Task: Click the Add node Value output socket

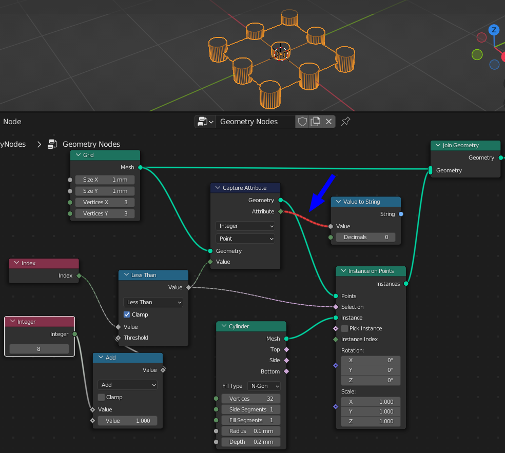Action: (x=163, y=370)
